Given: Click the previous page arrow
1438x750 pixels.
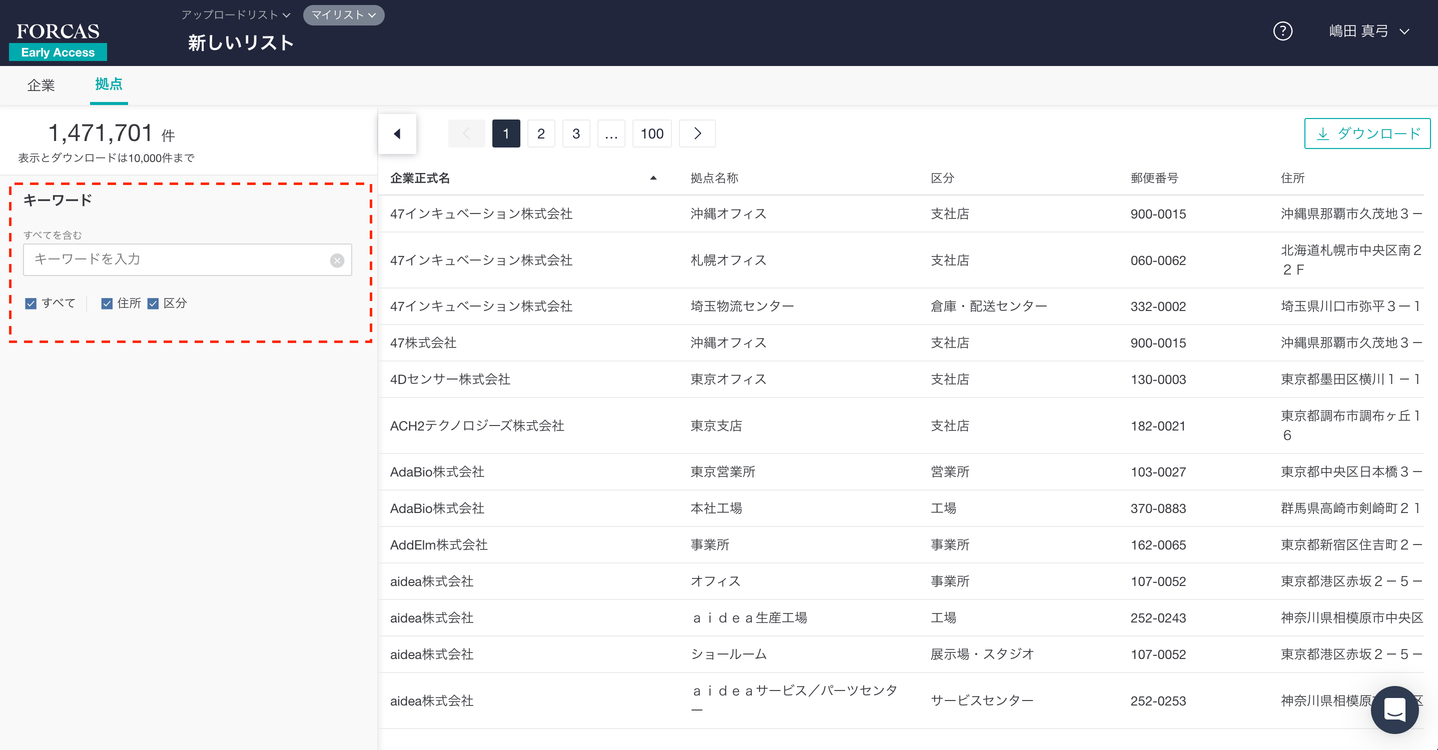Looking at the screenshot, I should click(466, 134).
